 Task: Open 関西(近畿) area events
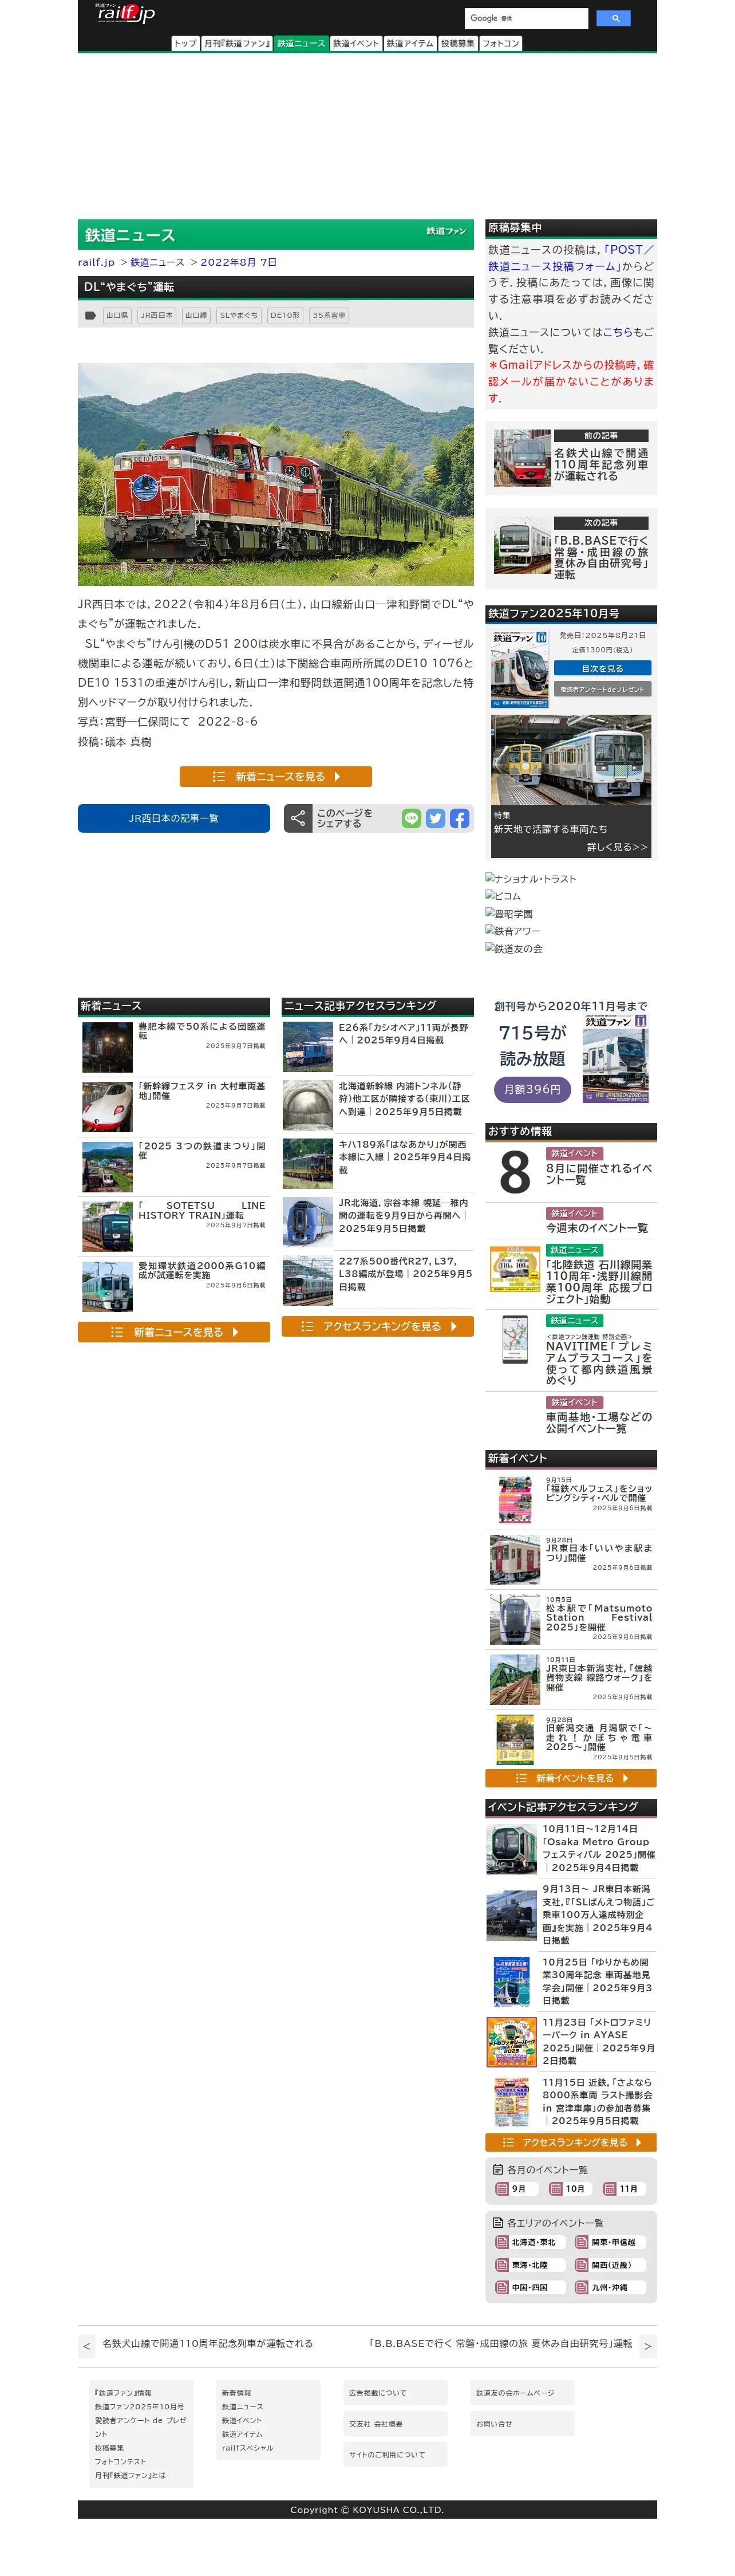coord(610,2265)
